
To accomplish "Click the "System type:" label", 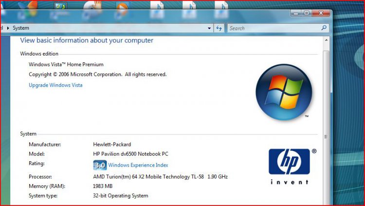I will click(x=43, y=195).
